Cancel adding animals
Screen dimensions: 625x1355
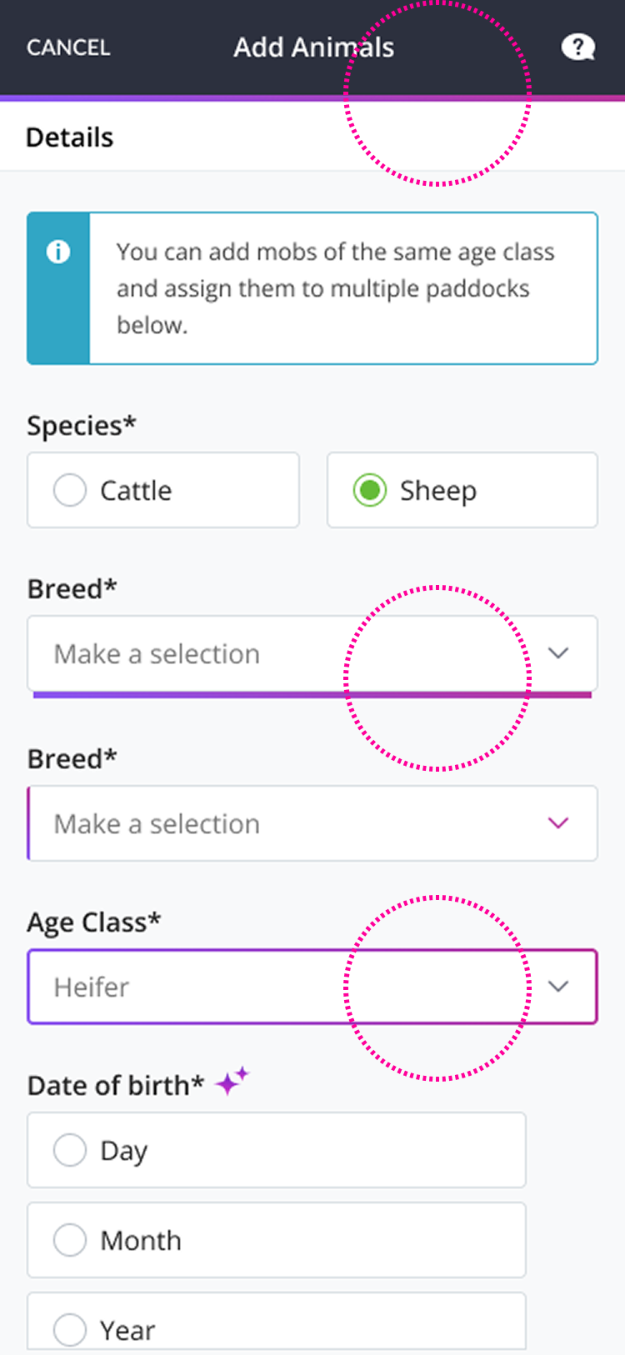click(68, 47)
